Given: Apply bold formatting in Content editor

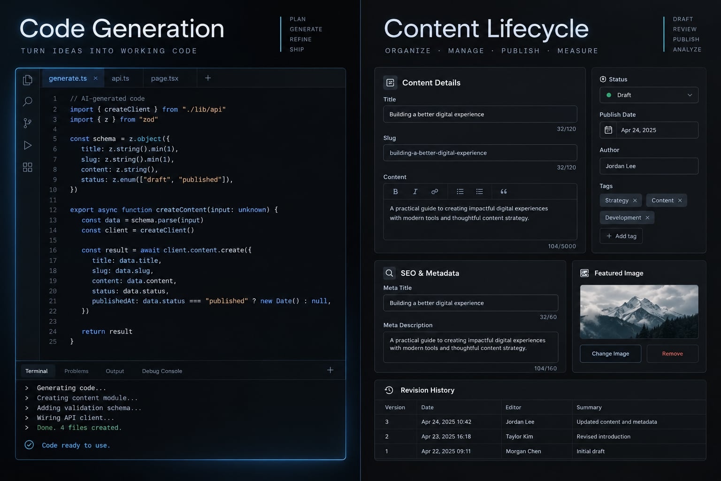Looking at the screenshot, I should [x=395, y=192].
